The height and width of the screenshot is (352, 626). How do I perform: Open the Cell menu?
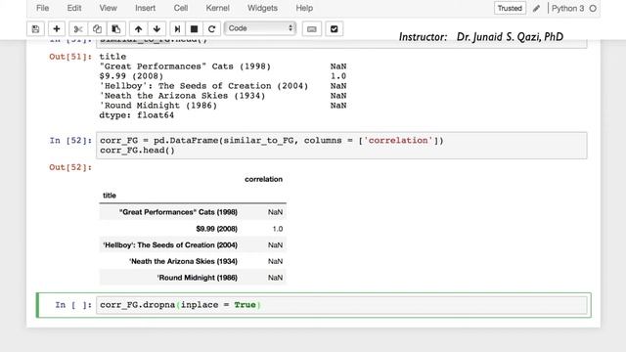(180, 8)
